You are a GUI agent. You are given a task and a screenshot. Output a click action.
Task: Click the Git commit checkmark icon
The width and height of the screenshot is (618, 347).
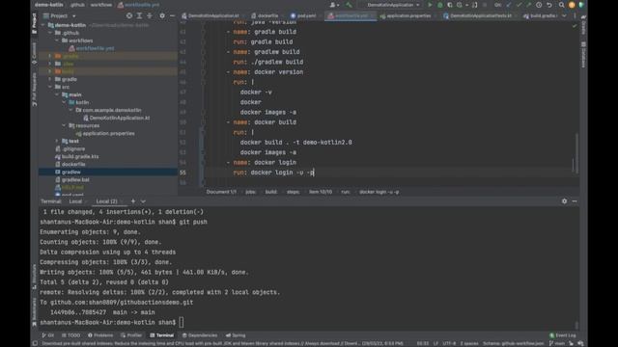click(x=519, y=5)
